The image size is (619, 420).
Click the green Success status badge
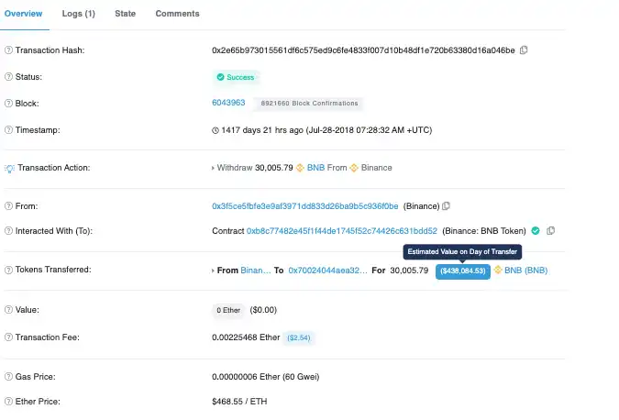236,77
